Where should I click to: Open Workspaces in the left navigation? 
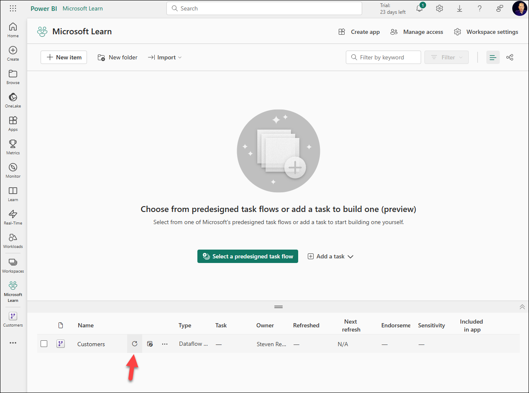tap(13, 265)
